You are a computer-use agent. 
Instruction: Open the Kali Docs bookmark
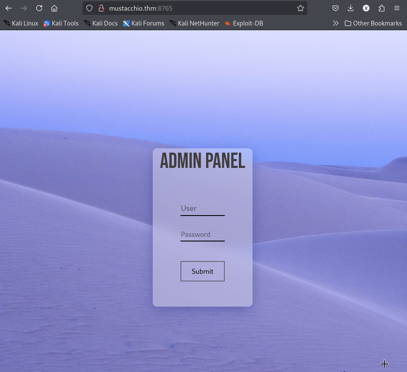pyautogui.click(x=101, y=23)
